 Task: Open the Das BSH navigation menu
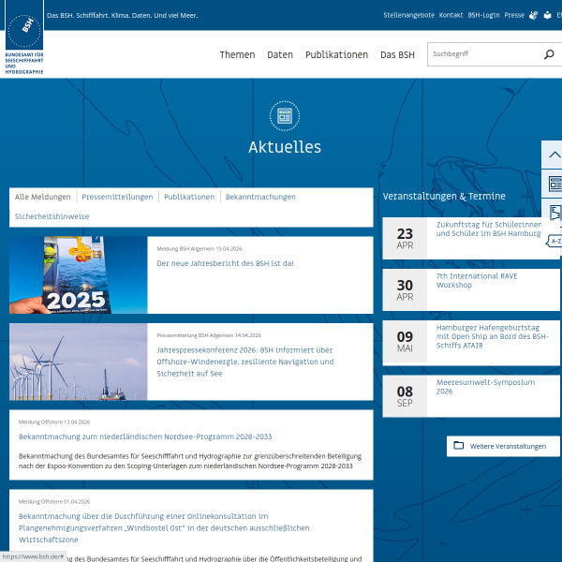coord(397,54)
